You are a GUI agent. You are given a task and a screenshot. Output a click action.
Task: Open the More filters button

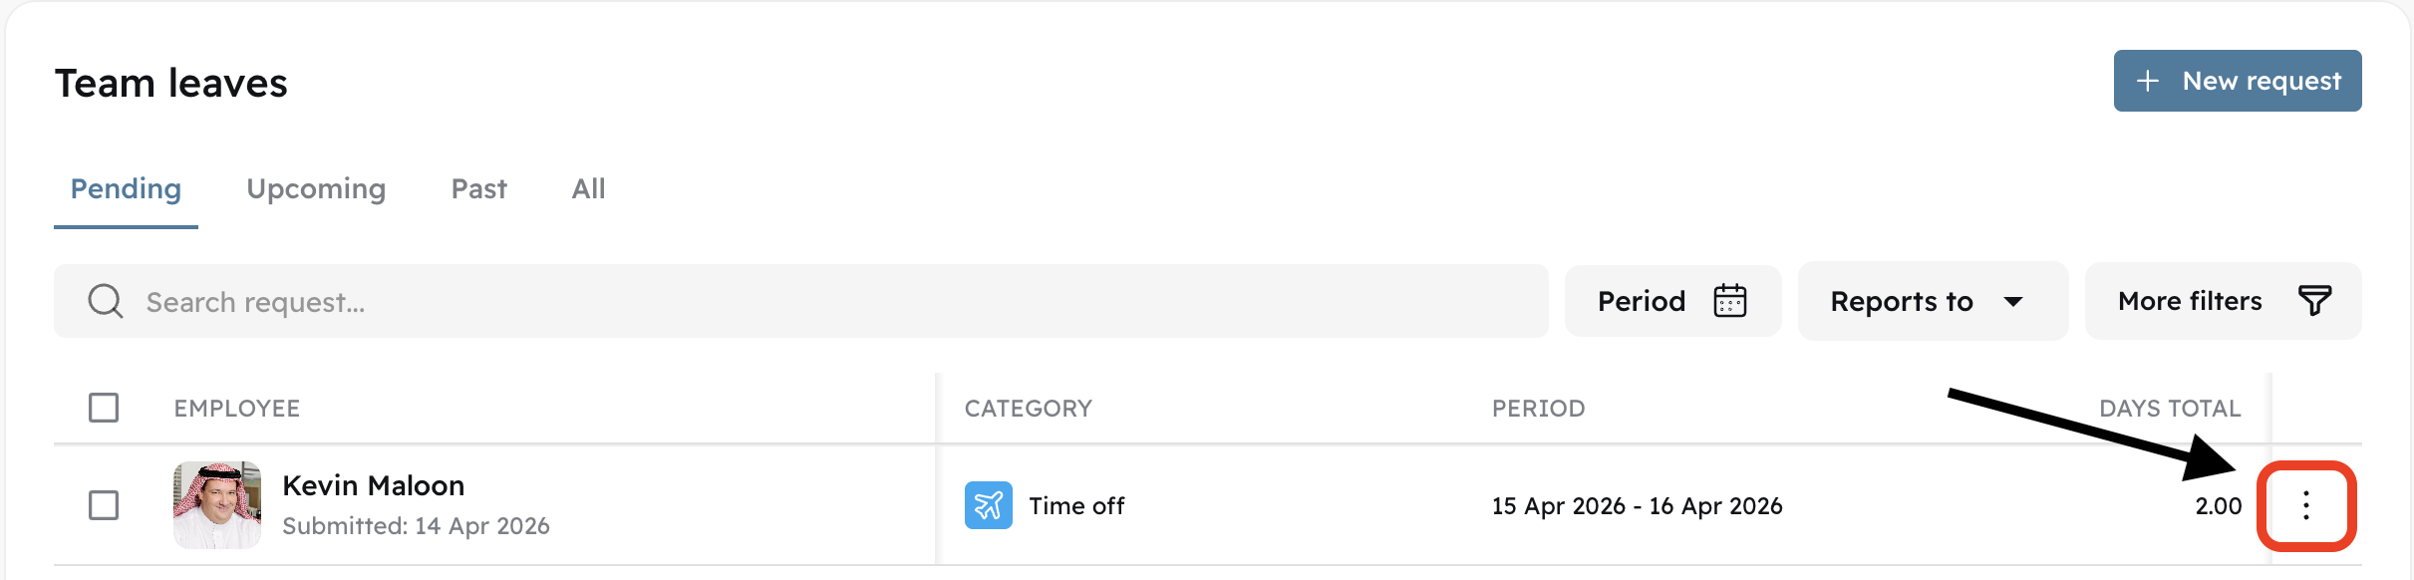click(2222, 301)
